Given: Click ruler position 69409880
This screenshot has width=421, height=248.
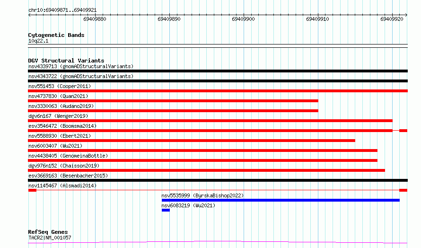Looking at the screenshot, I should (95, 19).
